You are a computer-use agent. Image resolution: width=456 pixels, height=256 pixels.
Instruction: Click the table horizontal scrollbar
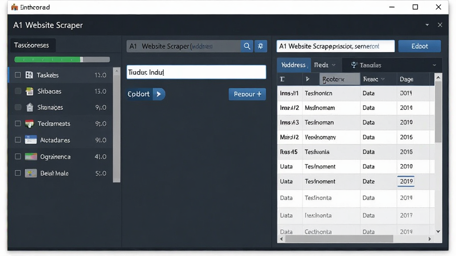point(339,239)
